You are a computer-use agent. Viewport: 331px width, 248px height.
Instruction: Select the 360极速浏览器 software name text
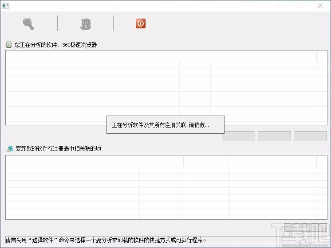[79, 45]
